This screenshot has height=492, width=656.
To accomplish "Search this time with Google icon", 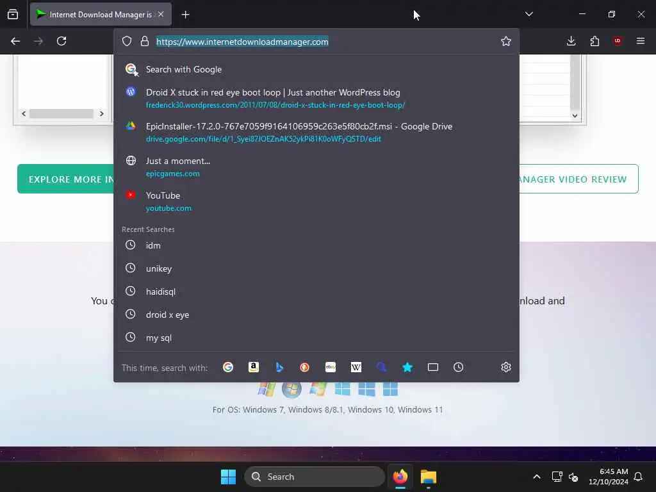I will point(228,367).
